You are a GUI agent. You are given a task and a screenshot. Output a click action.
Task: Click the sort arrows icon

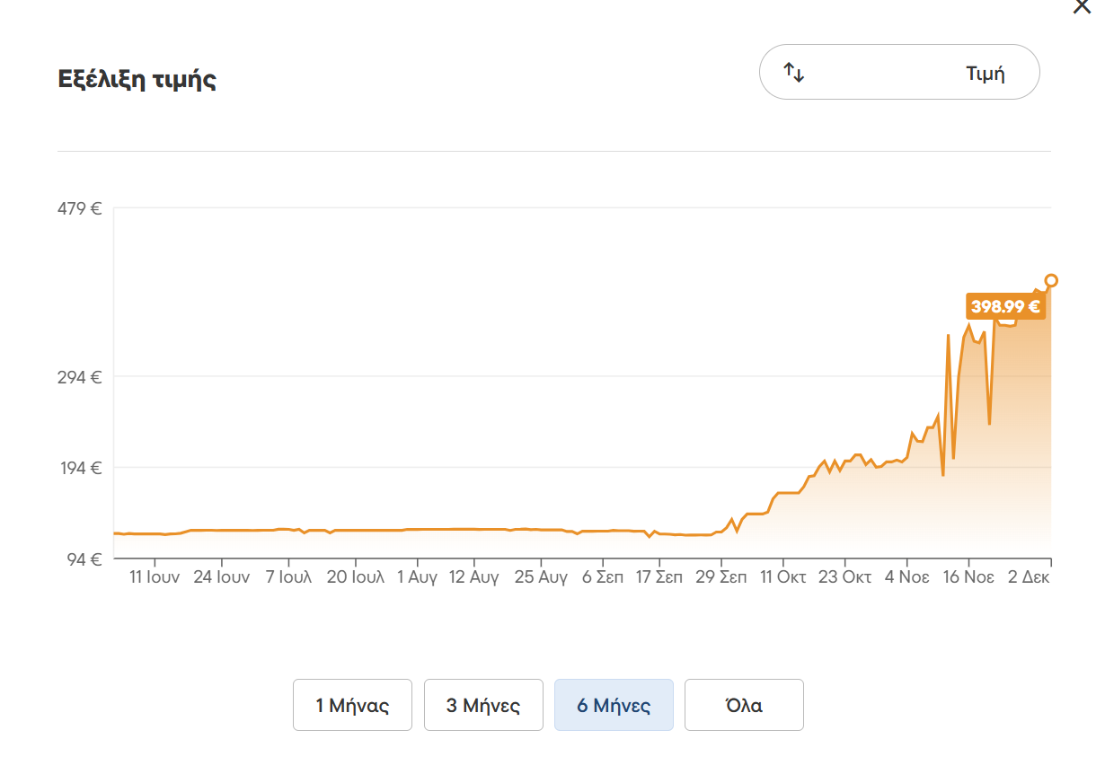[793, 73]
